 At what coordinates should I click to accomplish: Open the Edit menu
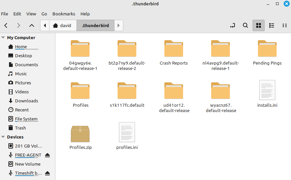click(x=17, y=14)
